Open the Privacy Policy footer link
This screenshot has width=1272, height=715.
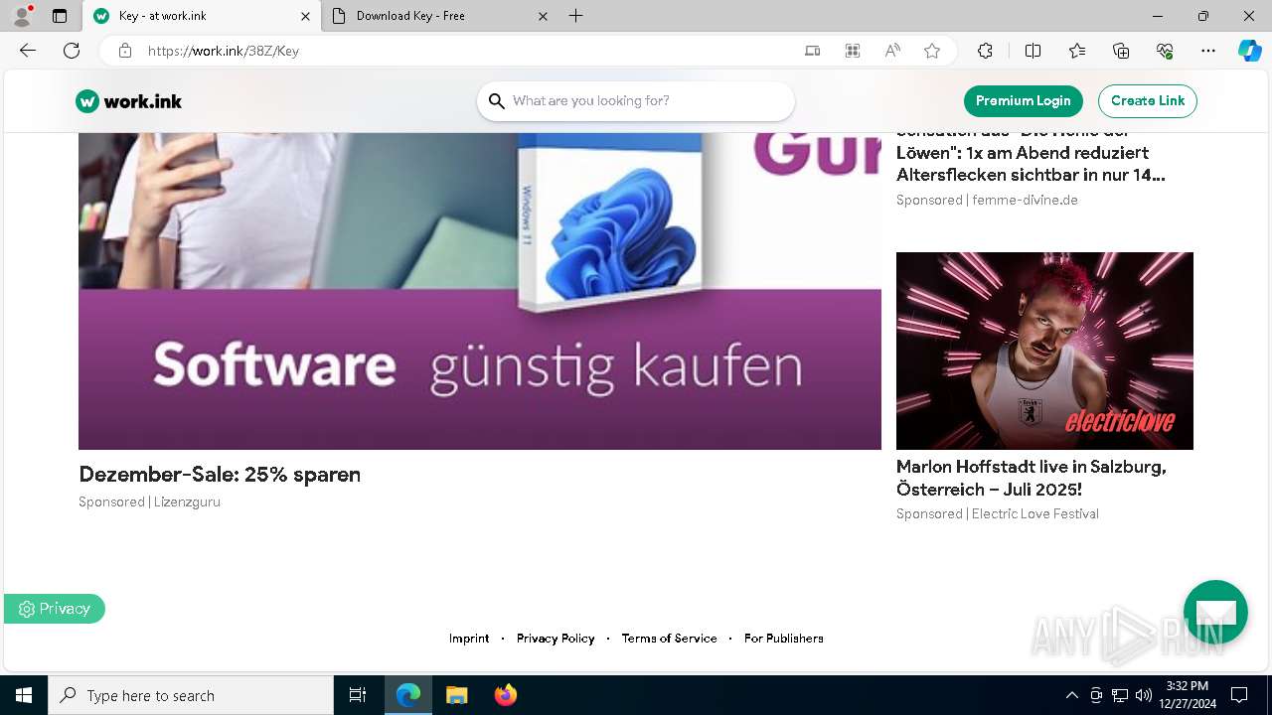(556, 639)
